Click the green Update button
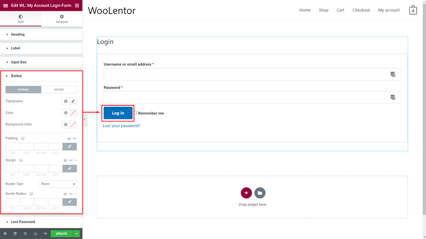The height and width of the screenshot is (239, 426). point(62,234)
